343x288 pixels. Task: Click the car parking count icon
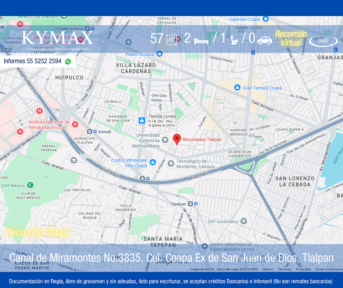click(265, 40)
